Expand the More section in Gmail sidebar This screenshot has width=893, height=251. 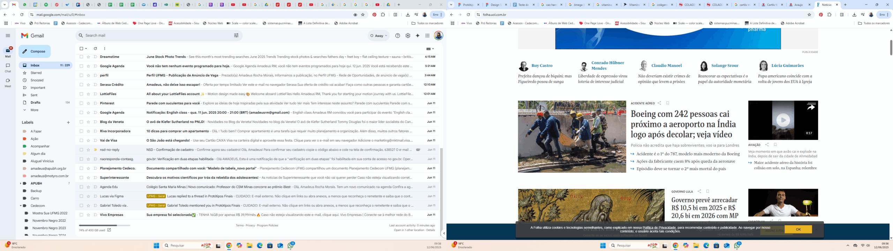pos(34,110)
